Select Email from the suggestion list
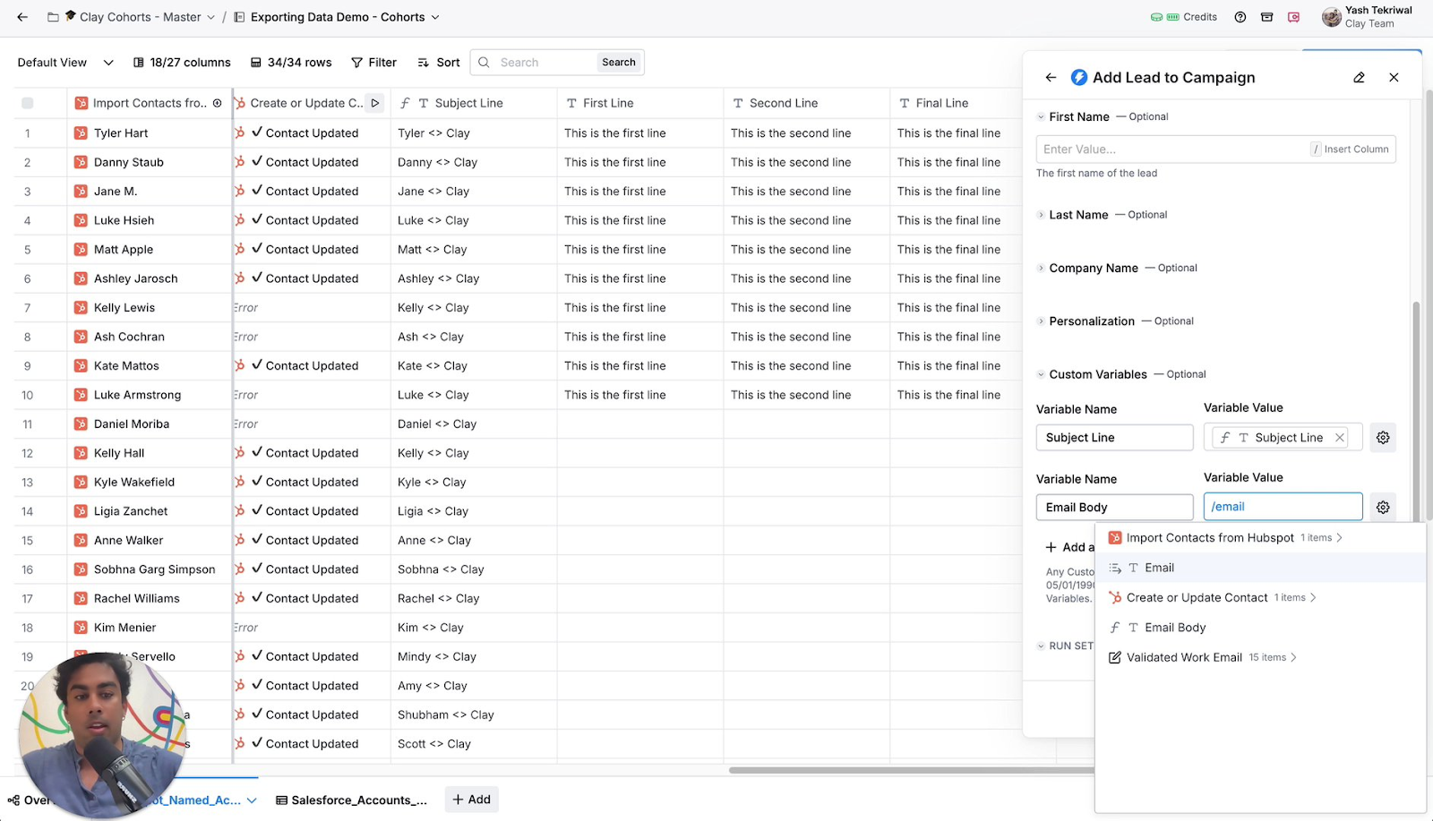Screen dimensions: 1433x821 pos(1259,569)
